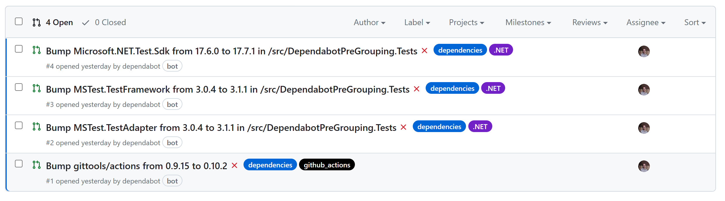The height and width of the screenshot is (201, 725).
Task: Click pull request icon on gittools/actions row
Action: point(37,165)
